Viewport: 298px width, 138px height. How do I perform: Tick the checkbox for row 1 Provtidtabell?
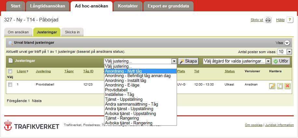[x=10, y=85]
